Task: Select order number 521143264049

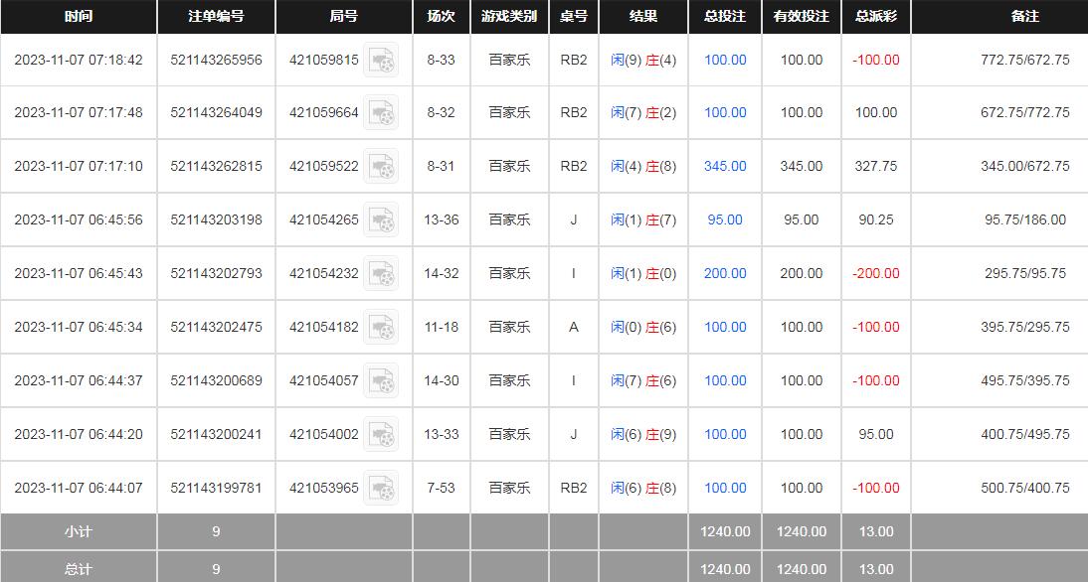Action: 217,113
